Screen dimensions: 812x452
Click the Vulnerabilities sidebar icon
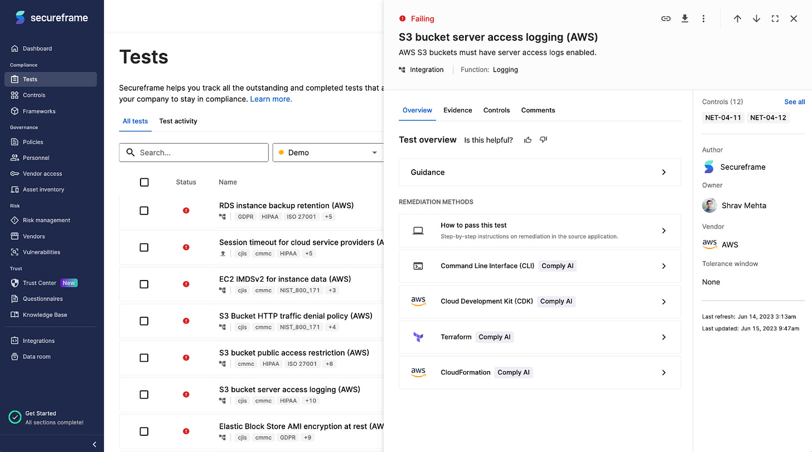click(x=15, y=252)
